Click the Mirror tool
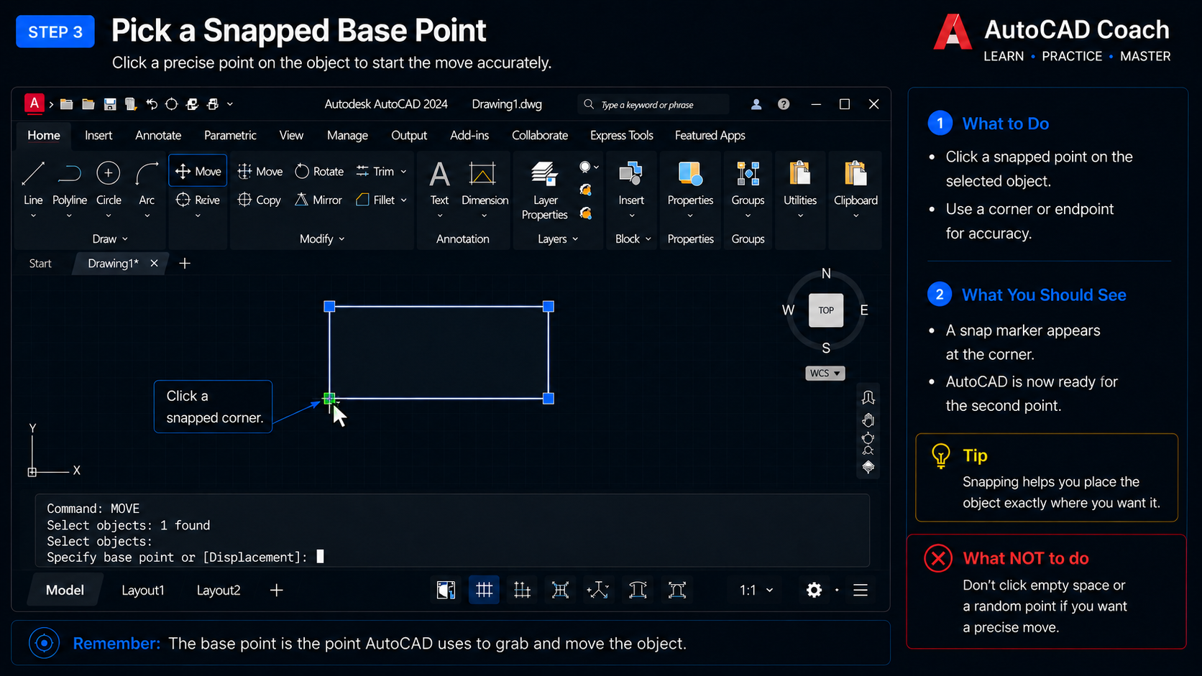 pyautogui.click(x=318, y=200)
